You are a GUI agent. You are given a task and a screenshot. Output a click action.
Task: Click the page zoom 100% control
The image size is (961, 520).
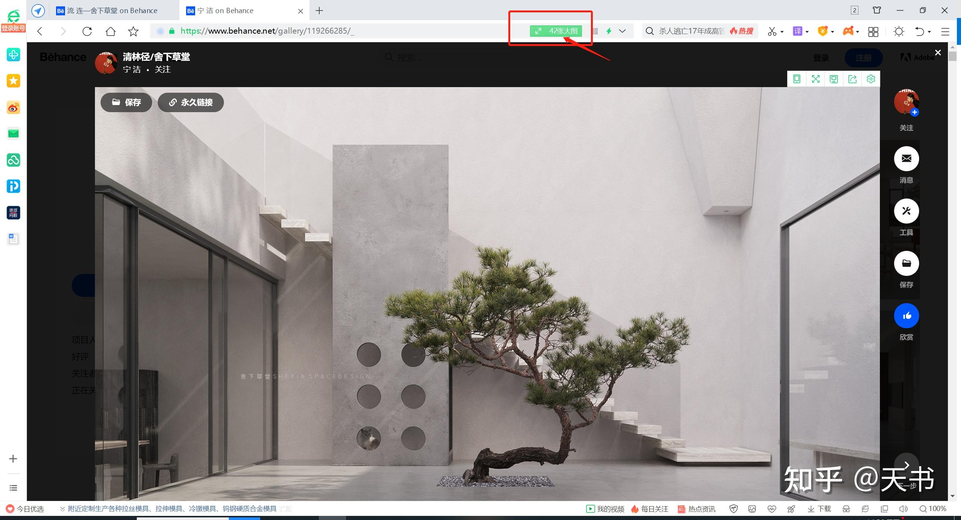coord(933,509)
